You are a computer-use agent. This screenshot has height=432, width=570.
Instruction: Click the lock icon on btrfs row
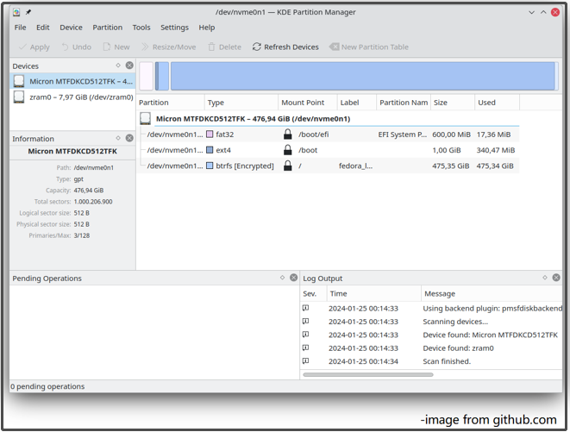[288, 166]
